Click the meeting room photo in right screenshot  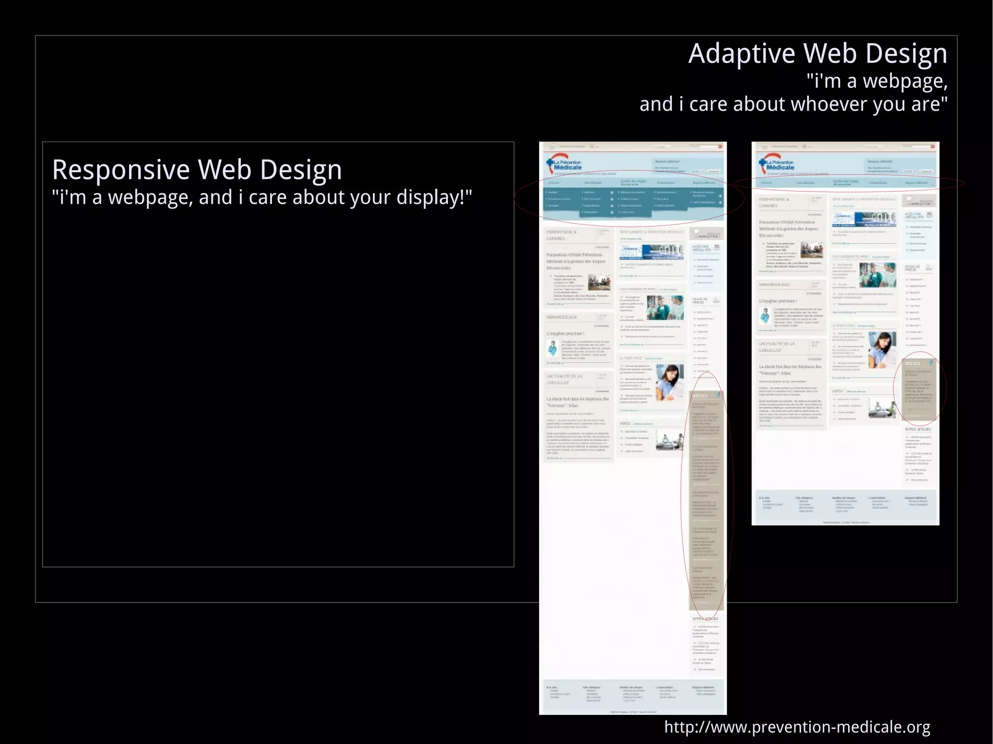[812, 250]
